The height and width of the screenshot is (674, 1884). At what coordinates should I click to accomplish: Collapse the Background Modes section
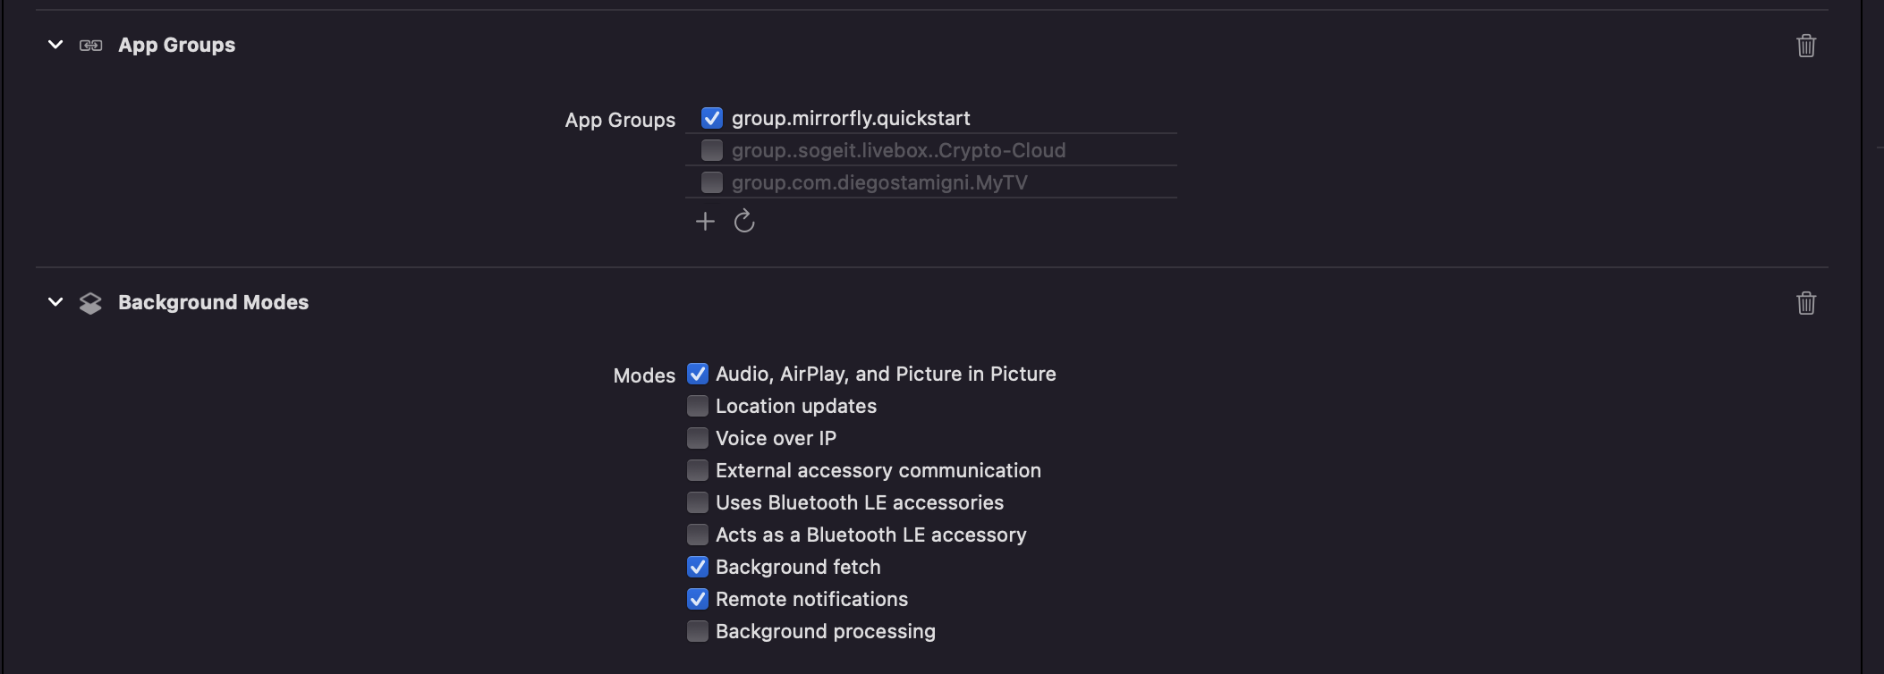(55, 302)
